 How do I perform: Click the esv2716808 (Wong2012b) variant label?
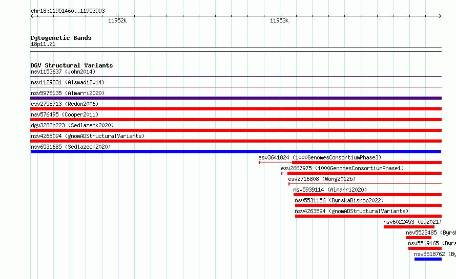pos(322,179)
